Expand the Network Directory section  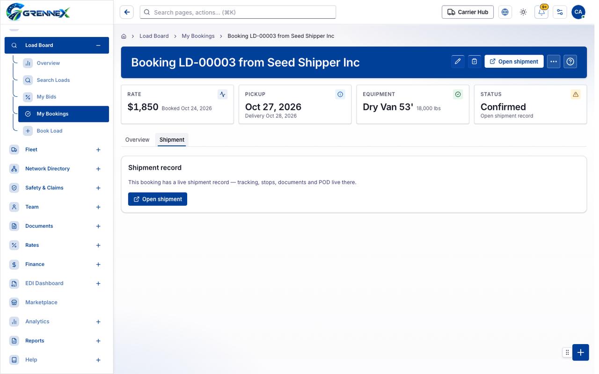(x=98, y=169)
